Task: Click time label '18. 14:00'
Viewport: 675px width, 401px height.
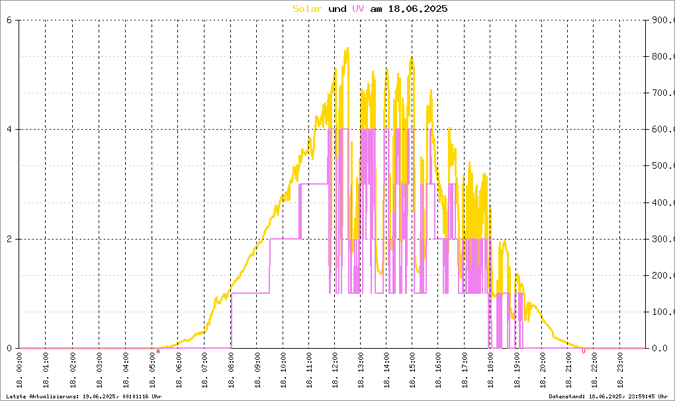Action: (x=387, y=371)
